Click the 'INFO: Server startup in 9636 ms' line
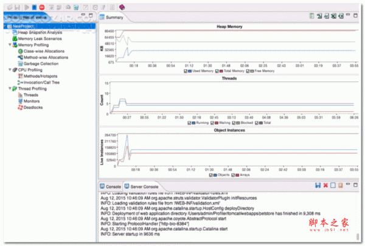Image resolution: width=365 pixels, height=246 pixels. (130, 234)
